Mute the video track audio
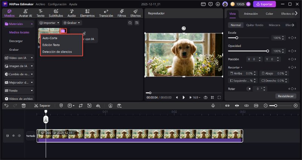Image resolution: width=302 pixels, height=160 pixels. click(19, 135)
